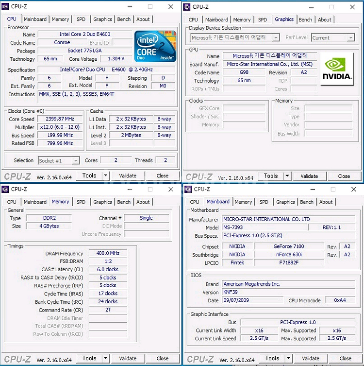Open the SPD tab in the Memory window
Screen dimensions: 364x366
point(81,202)
